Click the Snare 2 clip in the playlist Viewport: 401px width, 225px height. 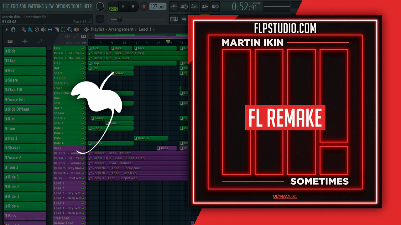coord(112,118)
